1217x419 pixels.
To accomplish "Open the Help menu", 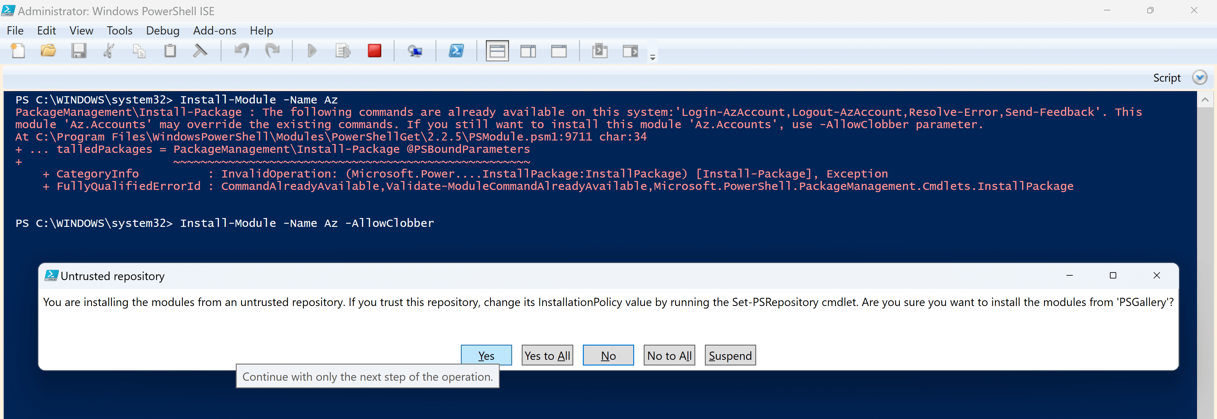I will click(261, 31).
